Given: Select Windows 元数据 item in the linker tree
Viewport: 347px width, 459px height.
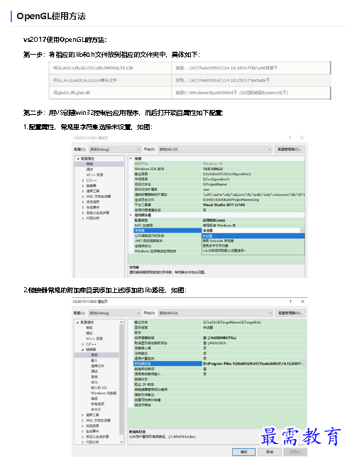Looking at the screenshot, I should [x=104, y=393].
